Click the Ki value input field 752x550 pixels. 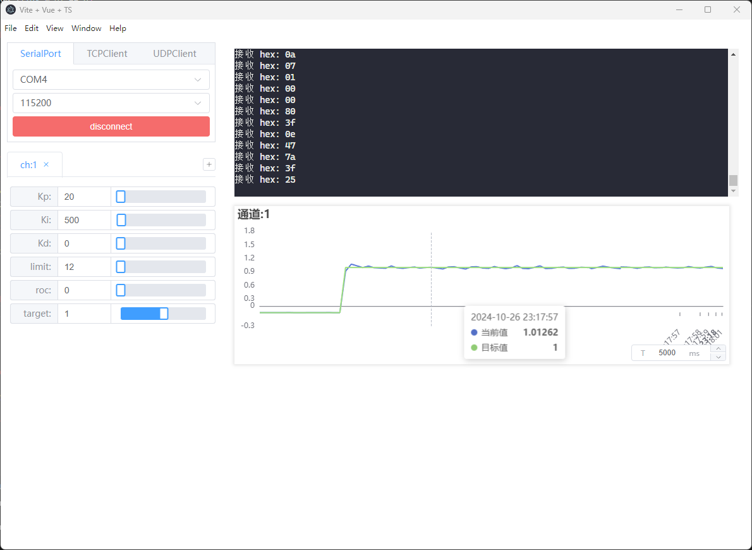pyautogui.click(x=83, y=220)
